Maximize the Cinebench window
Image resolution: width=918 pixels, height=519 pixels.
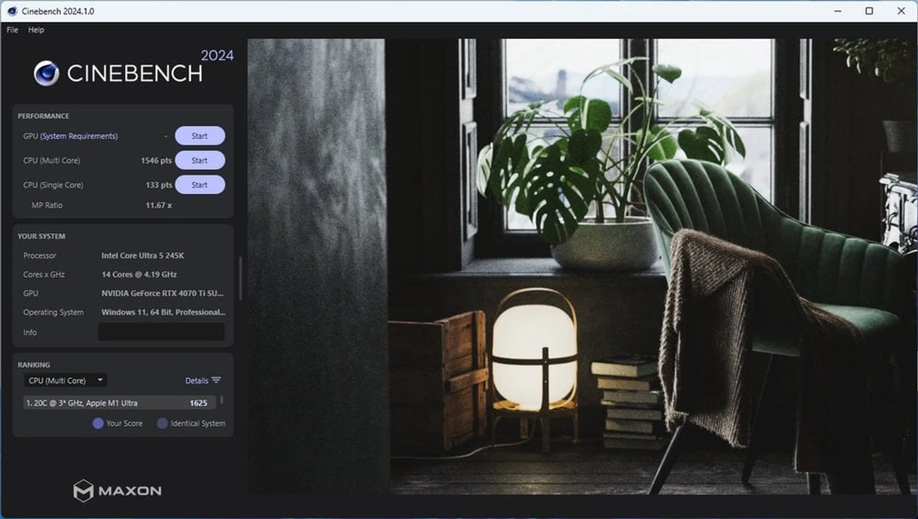869,11
